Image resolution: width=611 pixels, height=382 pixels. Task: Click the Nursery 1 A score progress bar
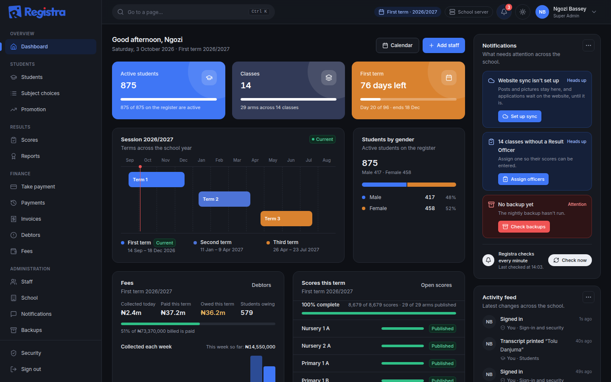(403, 329)
